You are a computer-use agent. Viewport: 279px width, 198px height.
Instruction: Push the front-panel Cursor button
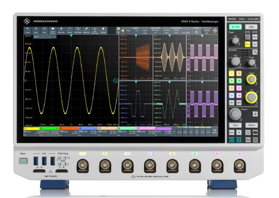pos(235,125)
